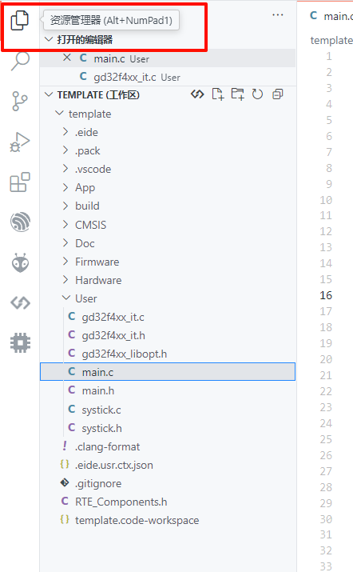Open the explorer more actions ellipsis menu
353x572 pixels.
point(278,15)
